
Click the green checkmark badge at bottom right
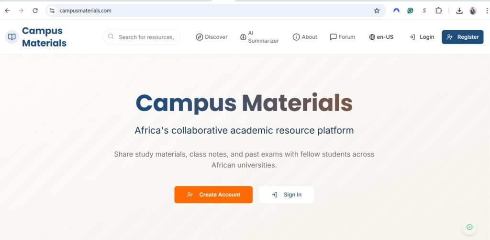469,227
